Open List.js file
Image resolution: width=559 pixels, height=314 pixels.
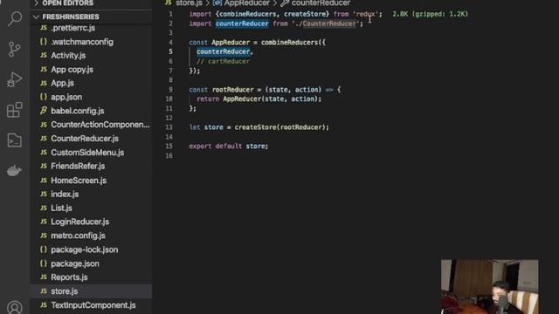pyautogui.click(x=91, y=208)
